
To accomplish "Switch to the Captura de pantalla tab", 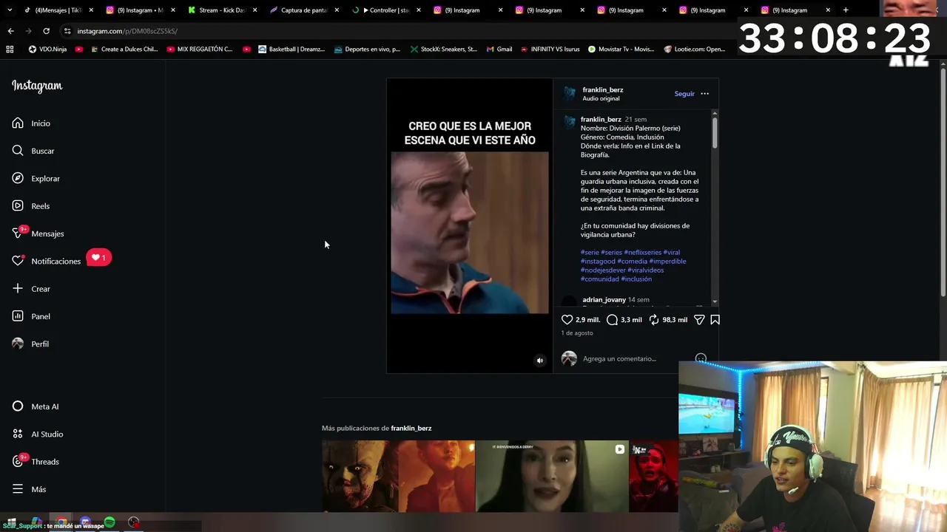I will (x=303, y=10).
